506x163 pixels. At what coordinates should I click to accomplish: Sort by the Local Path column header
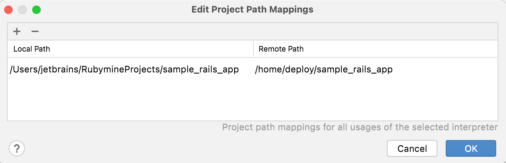click(x=130, y=49)
